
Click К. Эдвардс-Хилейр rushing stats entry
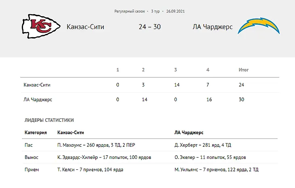104,157
